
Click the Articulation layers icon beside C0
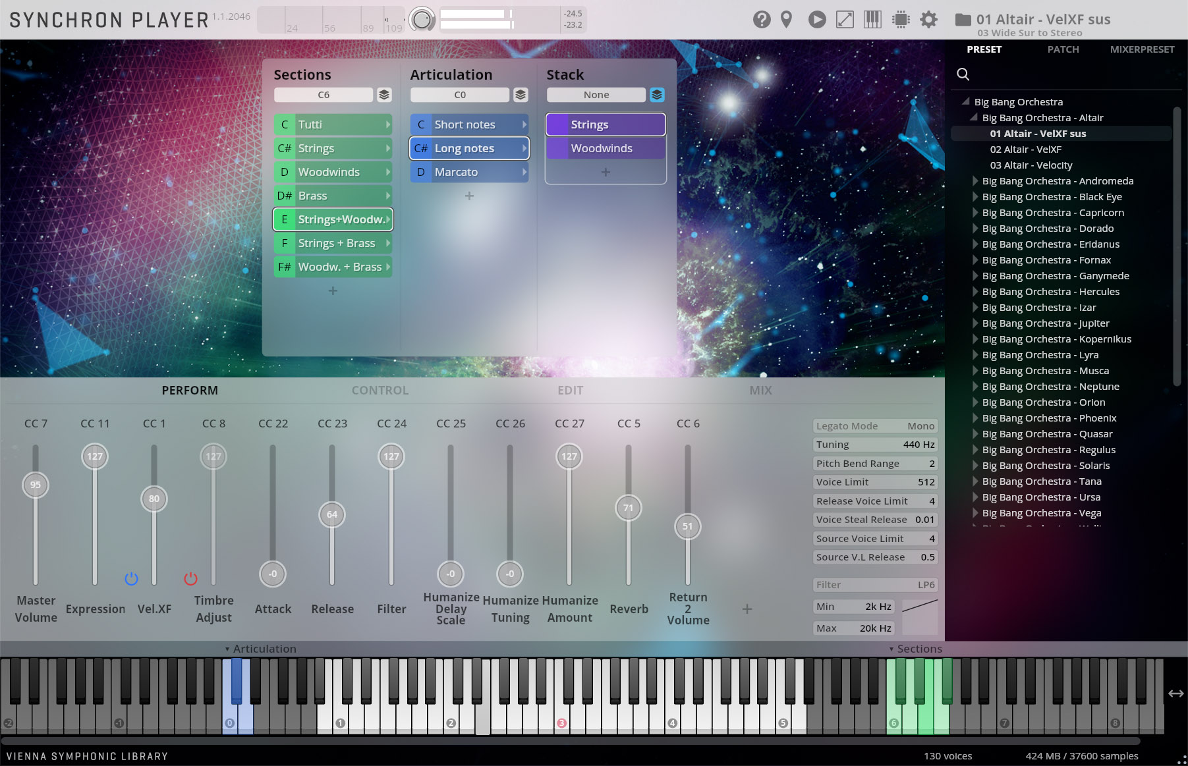[x=521, y=95]
